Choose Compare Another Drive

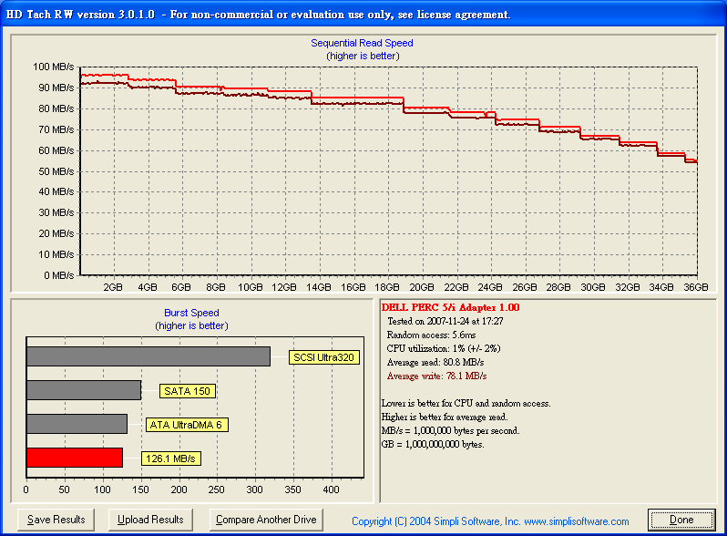[266, 520]
